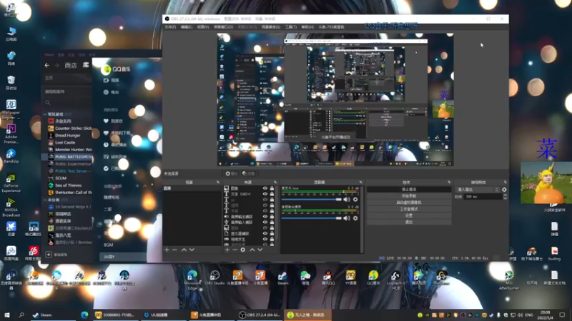Switch to the 库 tab in Steam
Screen dimensions: 572x321
pos(86,65)
